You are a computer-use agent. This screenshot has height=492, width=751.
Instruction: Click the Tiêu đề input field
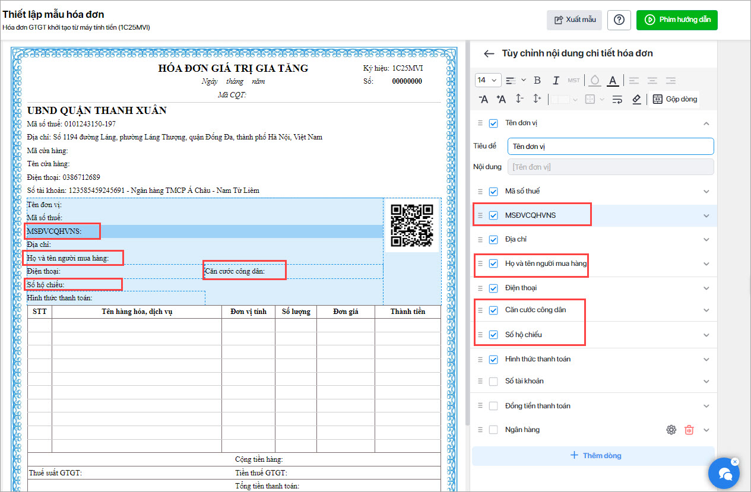pyautogui.click(x=611, y=146)
